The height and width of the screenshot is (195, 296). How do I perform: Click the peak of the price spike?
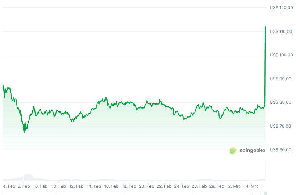click(265, 27)
